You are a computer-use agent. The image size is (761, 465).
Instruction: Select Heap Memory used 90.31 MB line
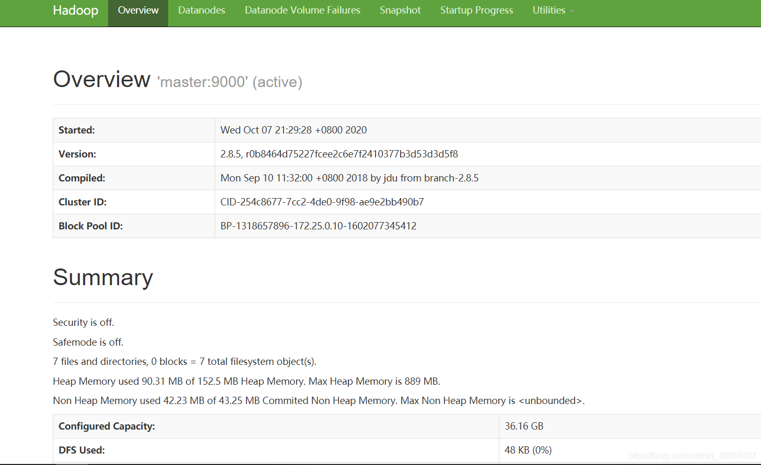coord(247,382)
